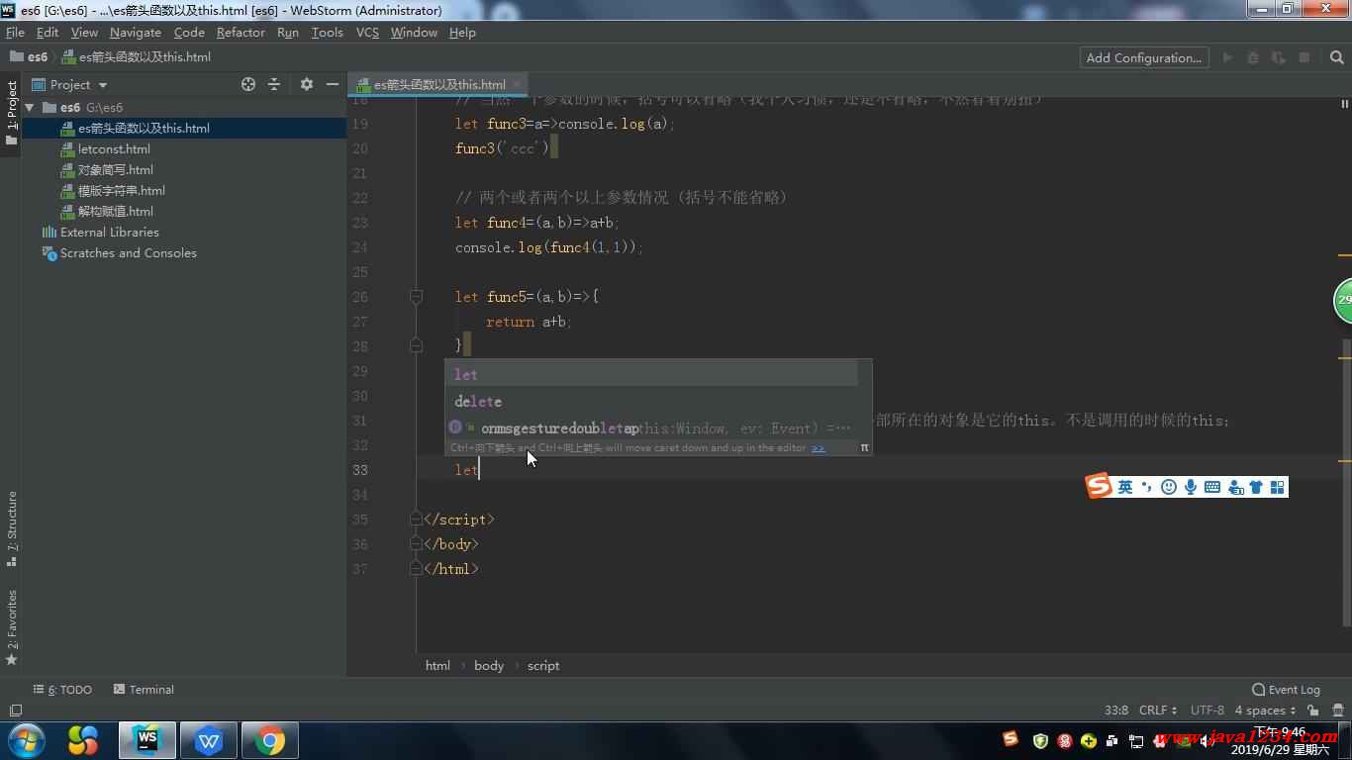The height and width of the screenshot is (760, 1352).
Task: Click the Debug bug icon
Action: [x=1253, y=57]
